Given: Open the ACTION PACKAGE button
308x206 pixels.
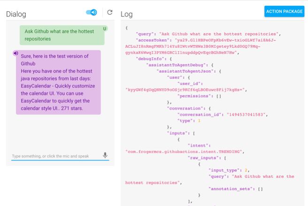Looking at the screenshot, I should pyautogui.click(x=284, y=11).
